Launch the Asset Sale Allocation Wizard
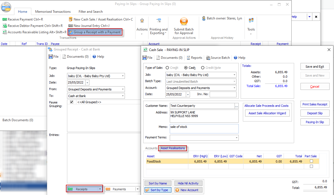 tap(267, 113)
